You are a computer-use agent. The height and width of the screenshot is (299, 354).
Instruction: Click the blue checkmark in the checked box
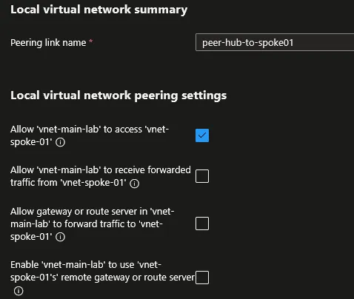pos(202,135)
